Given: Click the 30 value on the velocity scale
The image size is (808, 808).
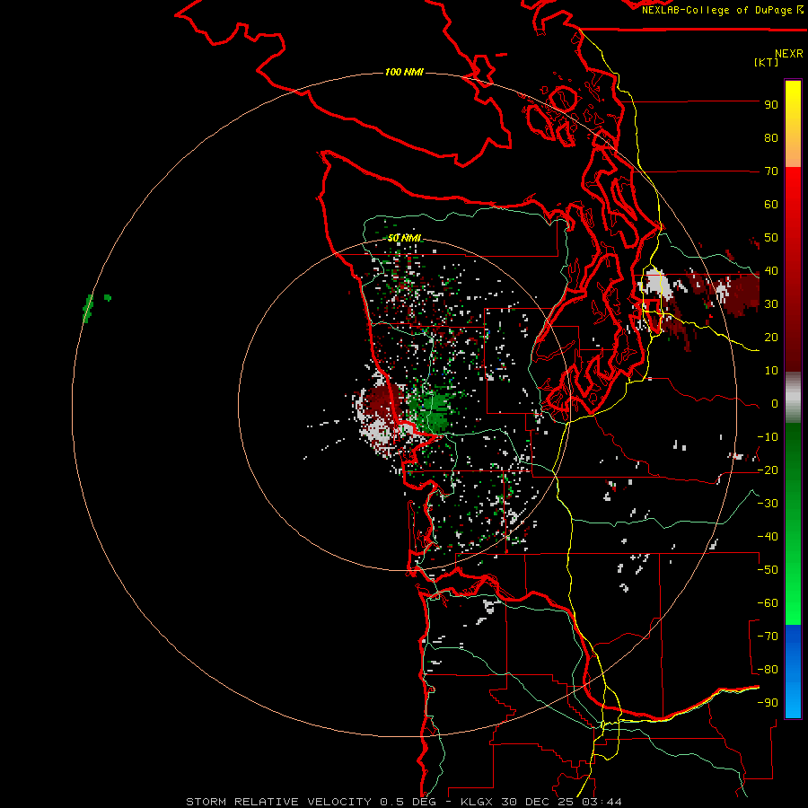Looking at the screenshot, I should point(771,304).
